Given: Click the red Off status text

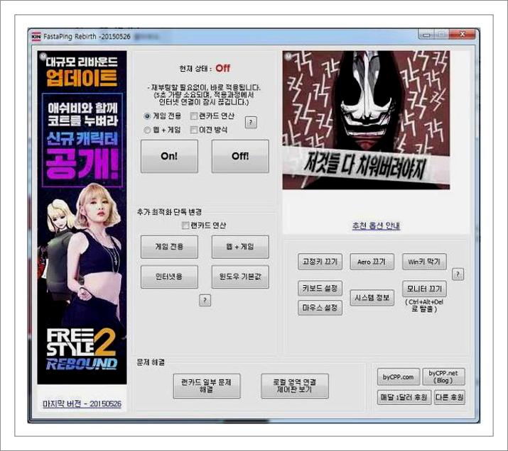Looking at the screenshot, I should 223,68.
